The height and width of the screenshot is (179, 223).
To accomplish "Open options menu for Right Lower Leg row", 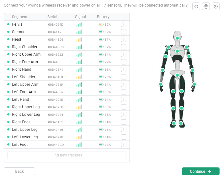I will tap(124, 115).
